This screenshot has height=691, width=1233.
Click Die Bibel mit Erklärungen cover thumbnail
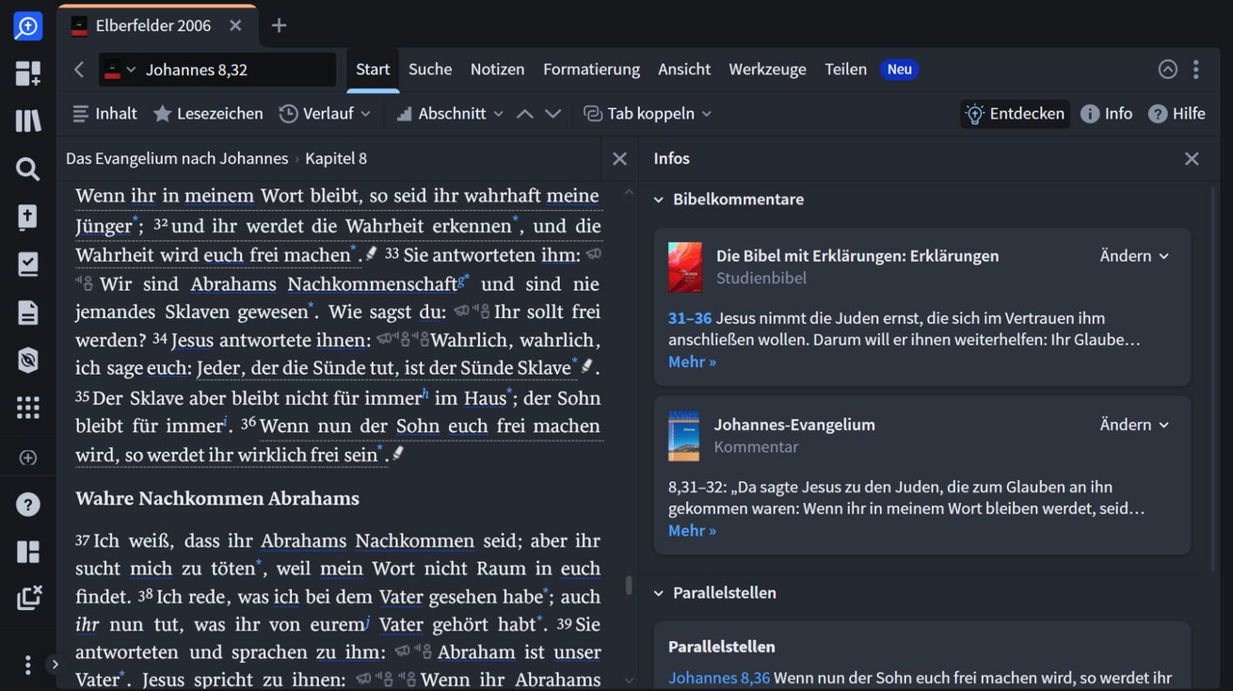click(x=685, y=266)
